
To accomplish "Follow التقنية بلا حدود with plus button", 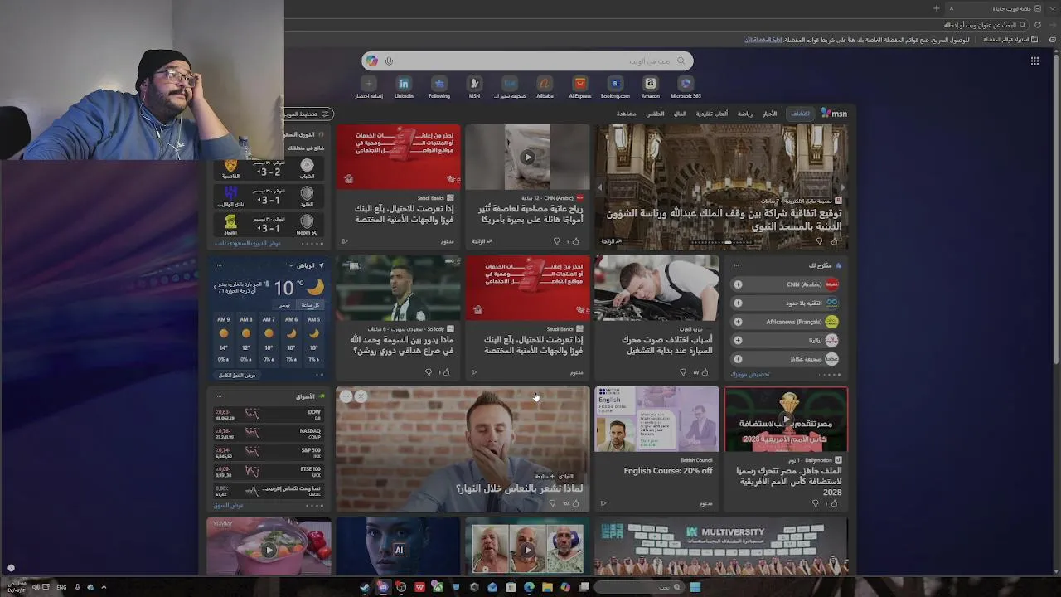I will coord(738,303).
